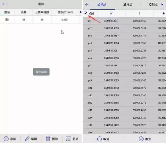Select point row pt14

pyautogui.click(x=124, y=117)
